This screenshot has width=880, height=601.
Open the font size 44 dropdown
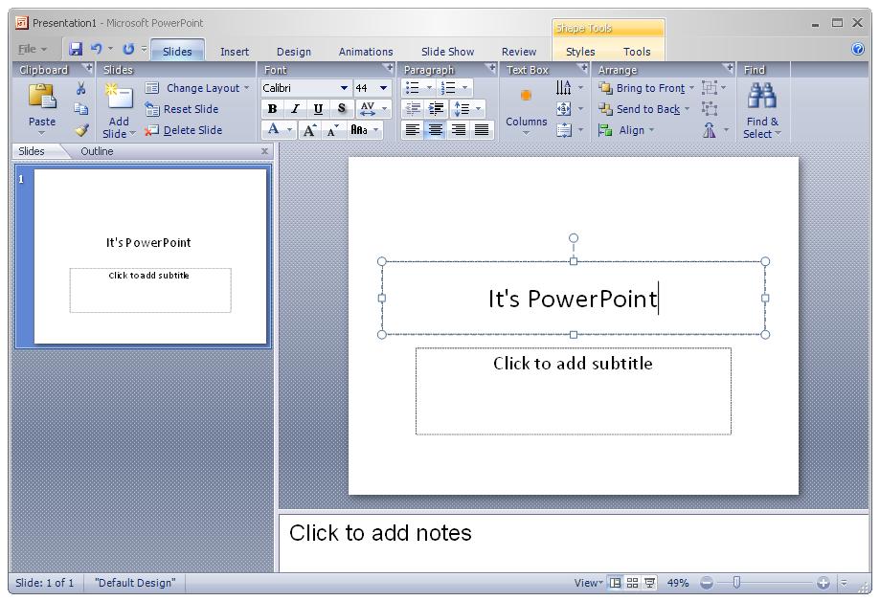point(383,88)
